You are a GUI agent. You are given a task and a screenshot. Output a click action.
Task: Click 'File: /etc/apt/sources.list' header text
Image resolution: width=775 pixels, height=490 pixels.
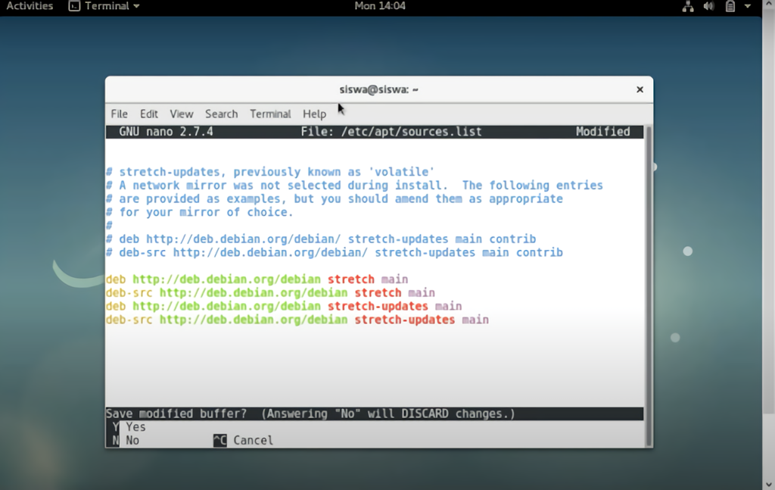[x=391, y=132]
